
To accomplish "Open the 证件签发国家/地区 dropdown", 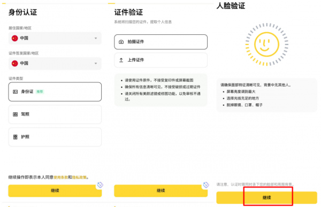I will (55, 64).
